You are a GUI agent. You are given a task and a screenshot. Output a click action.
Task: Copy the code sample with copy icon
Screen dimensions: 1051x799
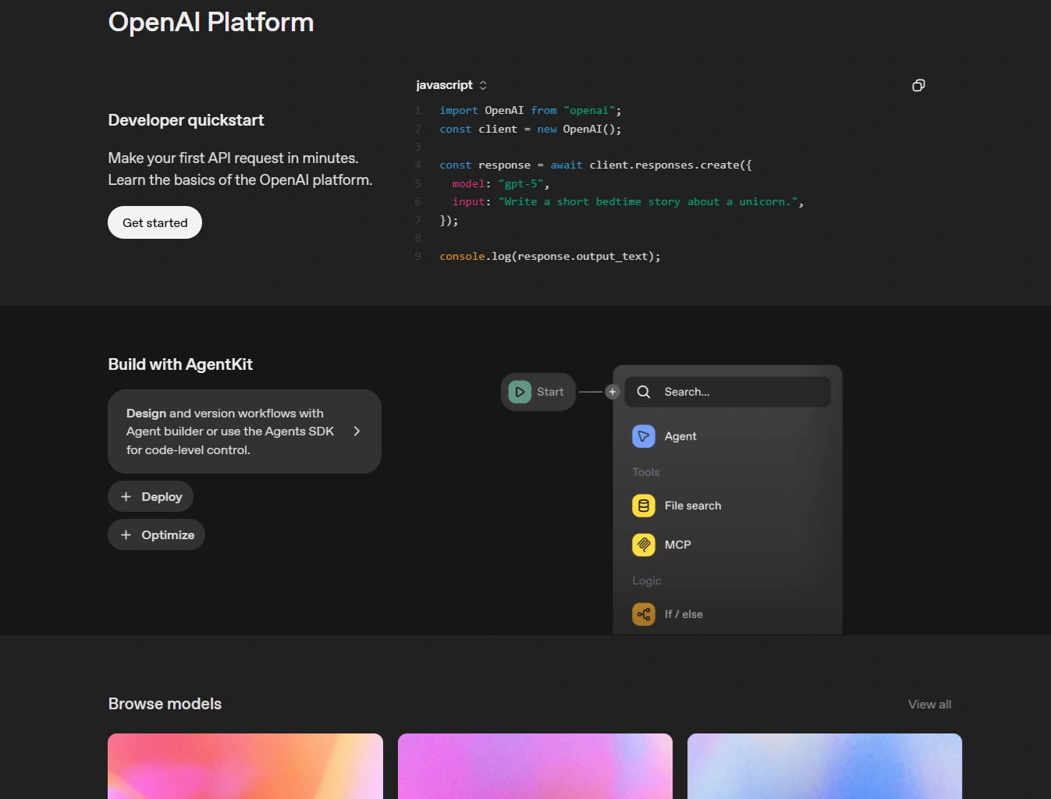click(x=918, y=85)
